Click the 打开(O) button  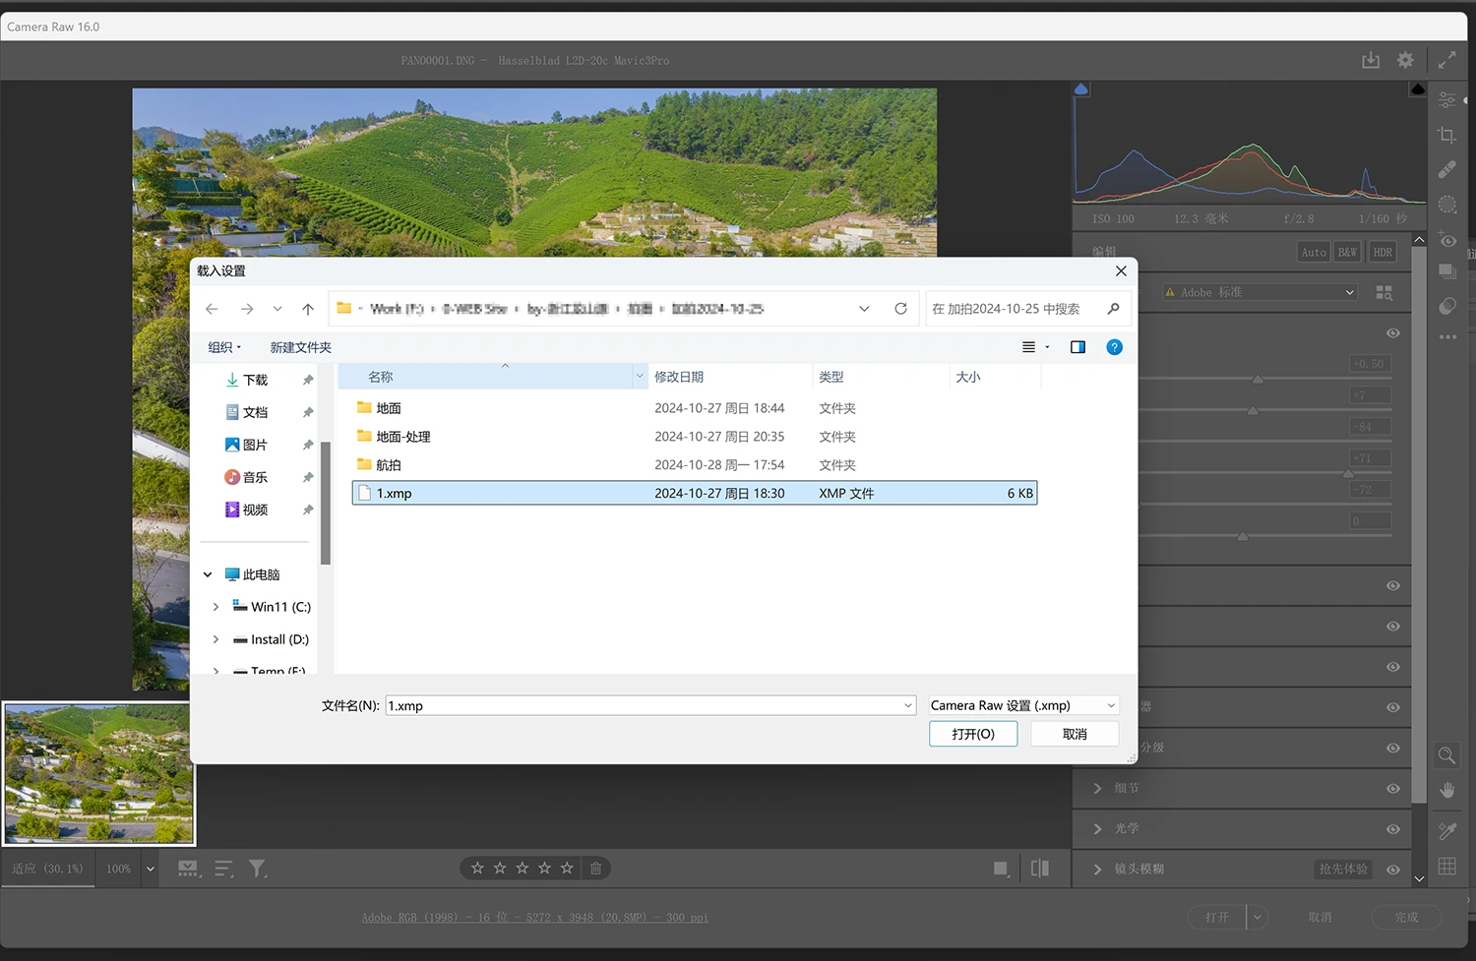click(x=972, y=734)
